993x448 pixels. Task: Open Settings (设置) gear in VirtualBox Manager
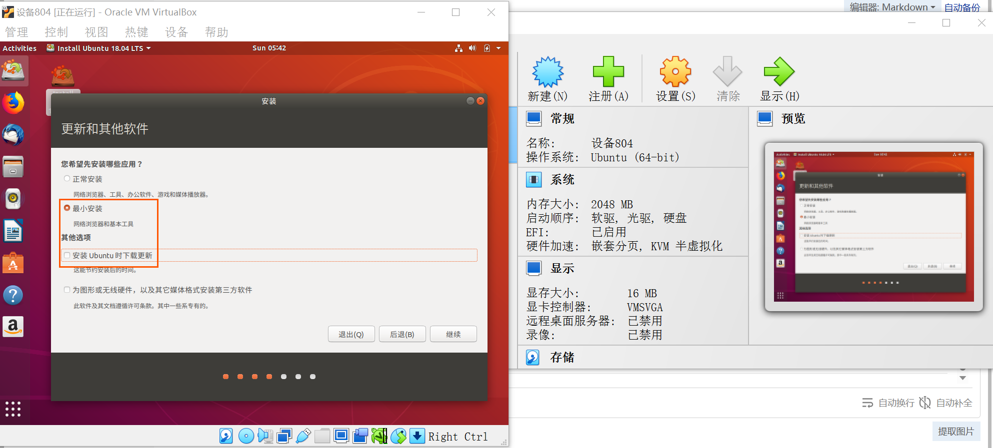point(675,79)
